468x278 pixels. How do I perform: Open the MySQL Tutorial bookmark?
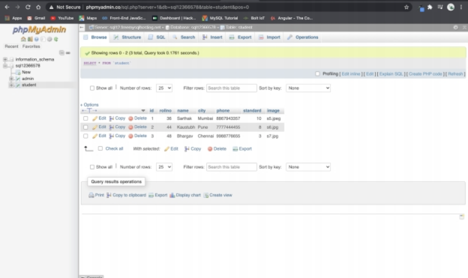tap(220, 18)
